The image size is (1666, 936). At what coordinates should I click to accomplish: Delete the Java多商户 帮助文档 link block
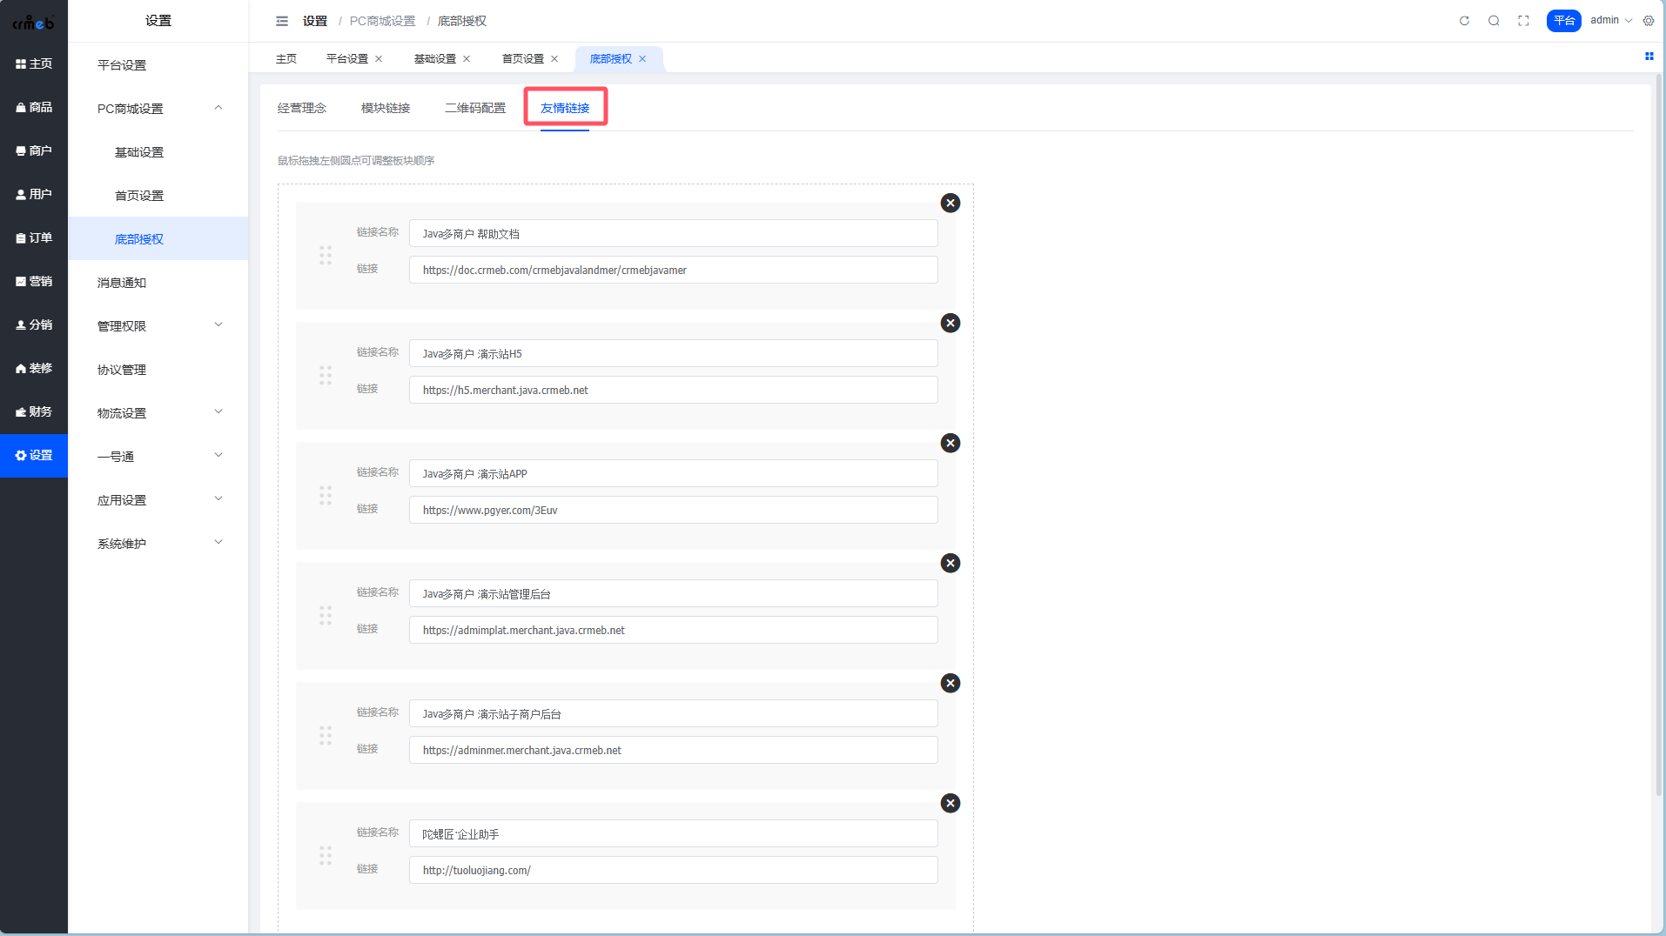[x=951, y=203]
